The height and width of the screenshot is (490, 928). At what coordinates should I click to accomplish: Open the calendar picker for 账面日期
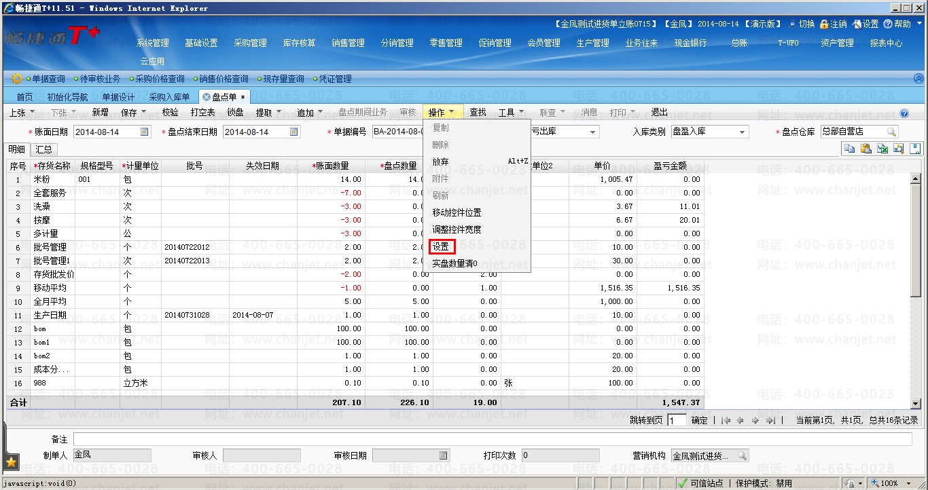145,132
